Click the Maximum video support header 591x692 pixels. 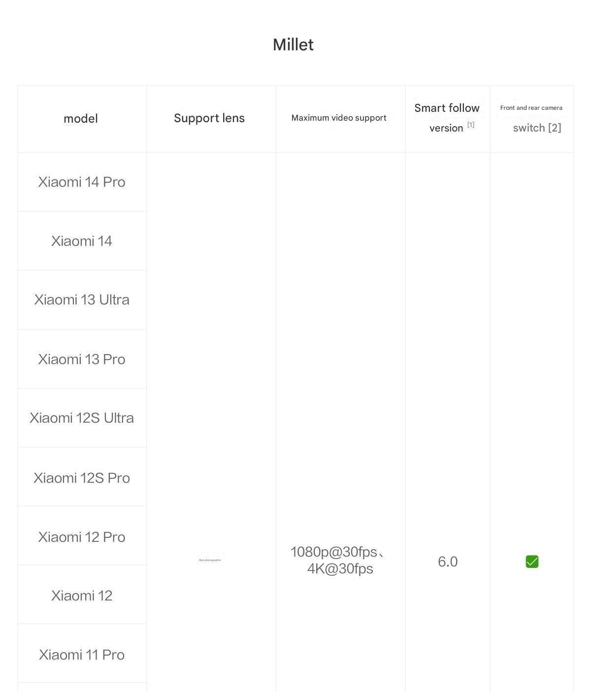[x=339, y=118]
